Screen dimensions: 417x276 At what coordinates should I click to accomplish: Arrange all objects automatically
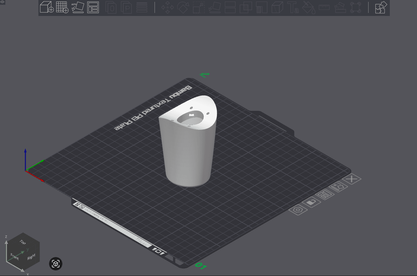click(93, 7)
